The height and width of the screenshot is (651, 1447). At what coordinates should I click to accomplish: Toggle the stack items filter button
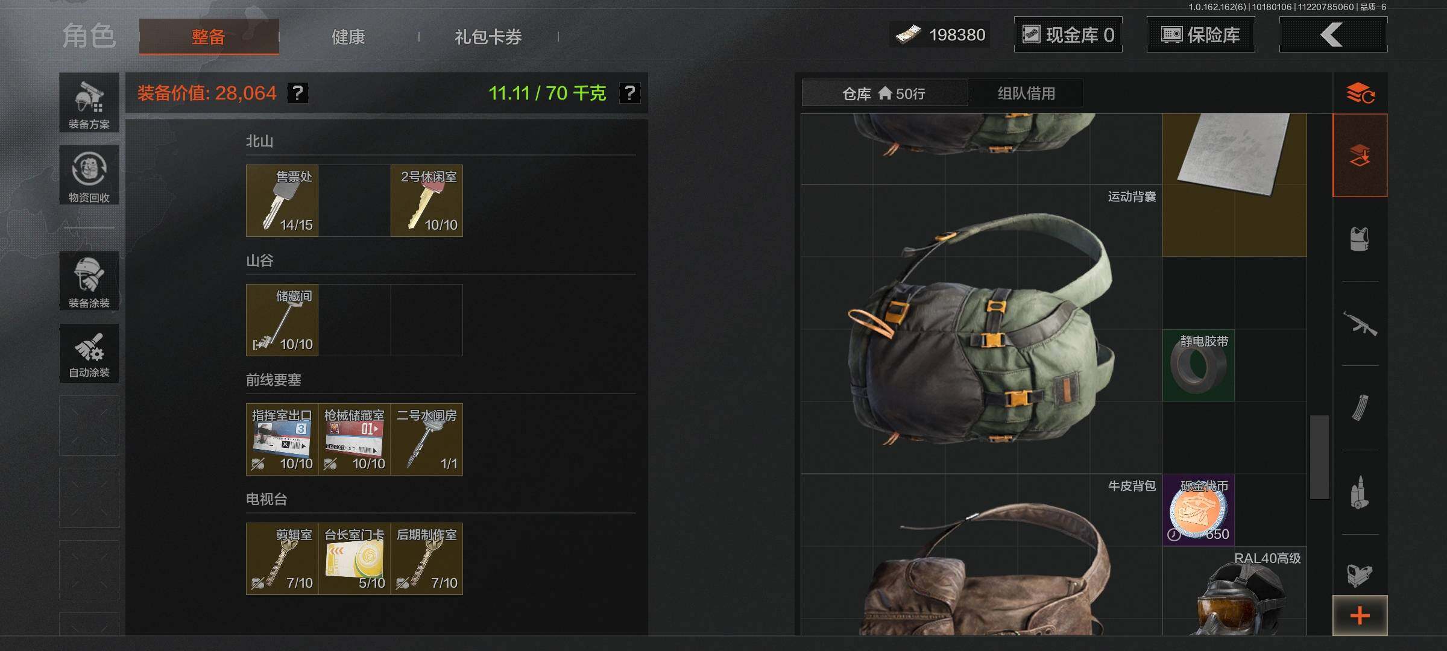tap(1360, 155)
